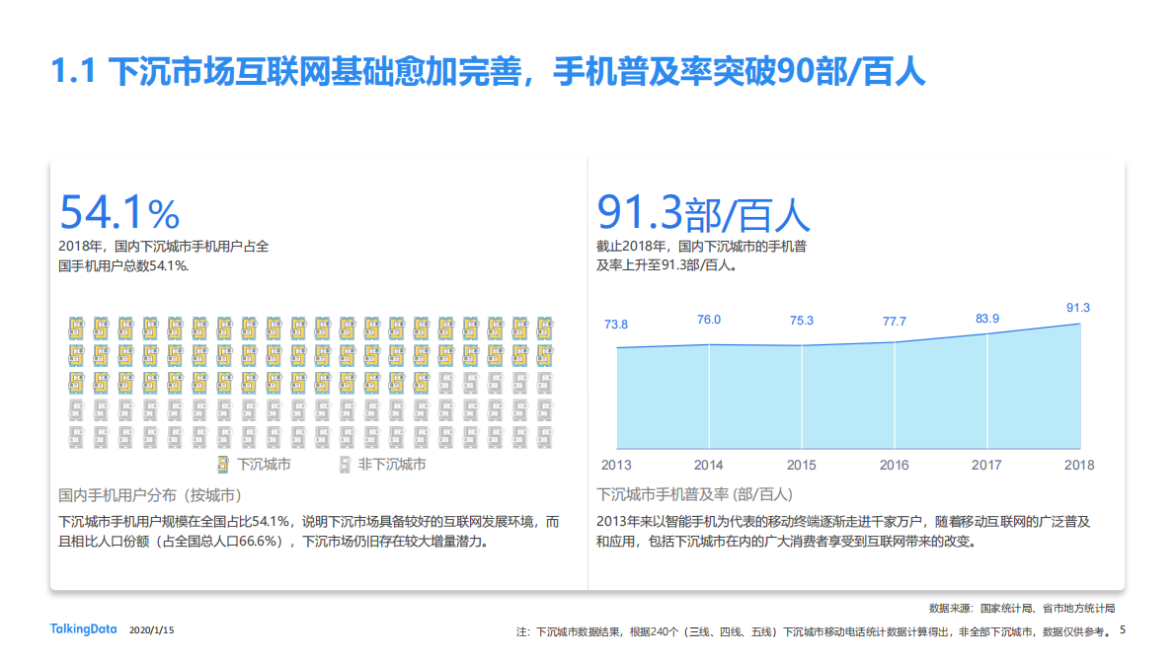Click the 54.1% statistic headline
This screenshot has height=660, width=1175.
click(x=117, y=212)
